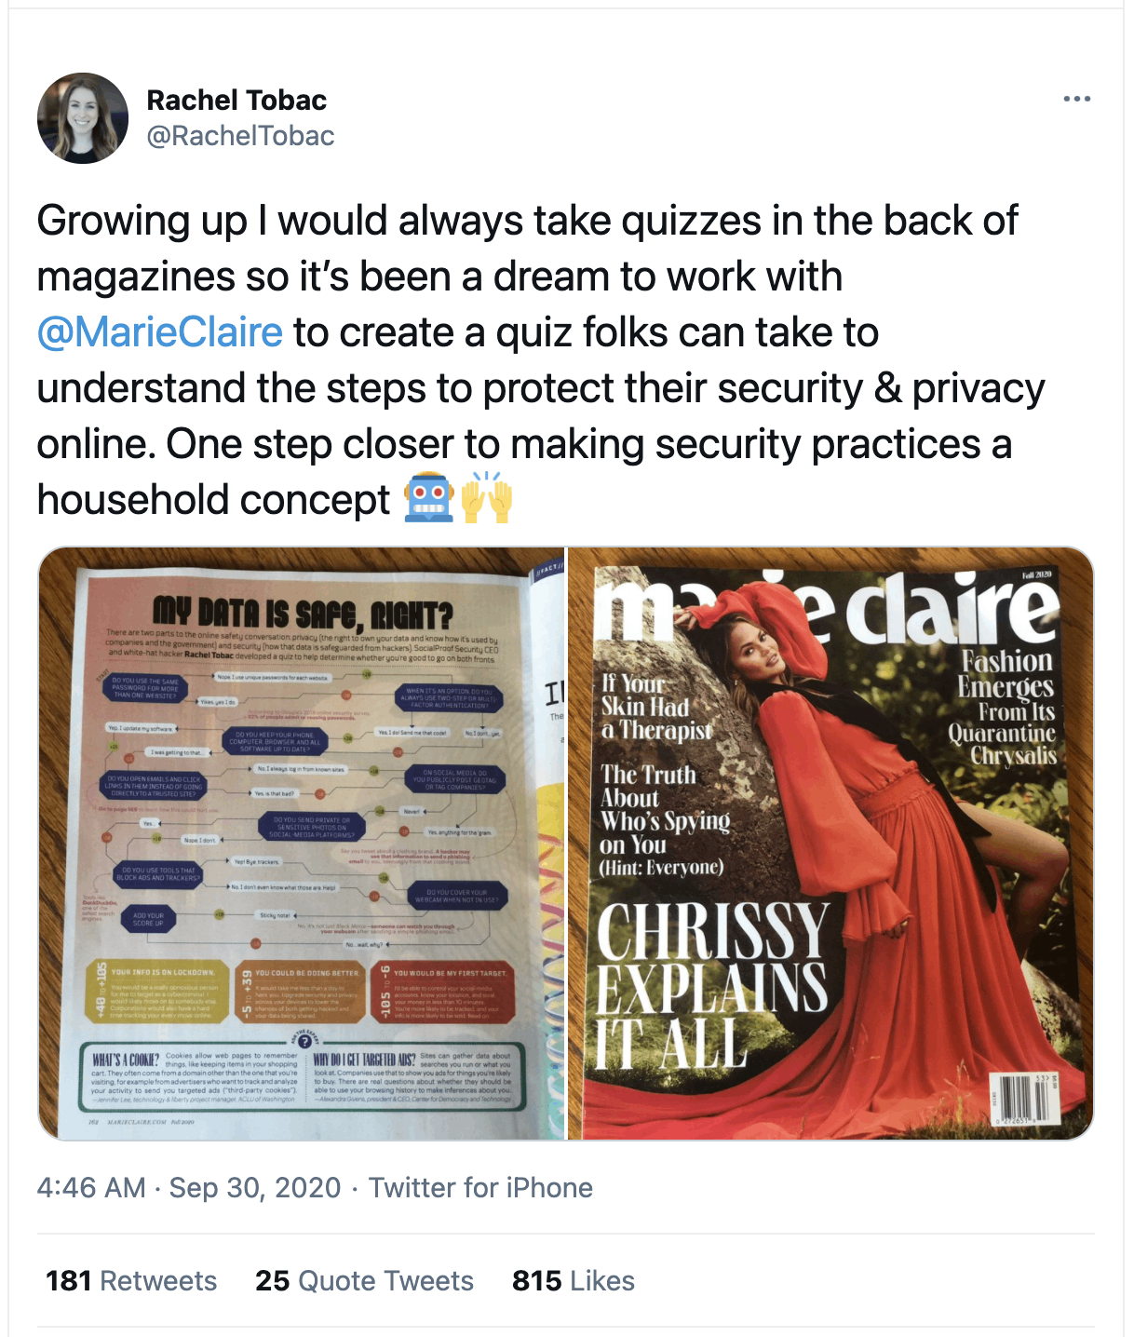Image resolution: width=1134 pixels, height=1337 pixels.
Task: View the quiz page photo
Action: (301, 843)
